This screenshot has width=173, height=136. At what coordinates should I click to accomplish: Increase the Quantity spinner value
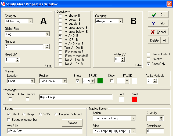(161, 117)
